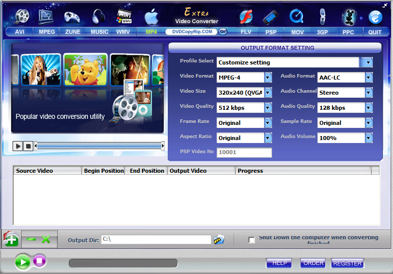This screenshot has width=393, height=274.
Task: Click the PPC mouse character icon
Action: coord(349,18)
